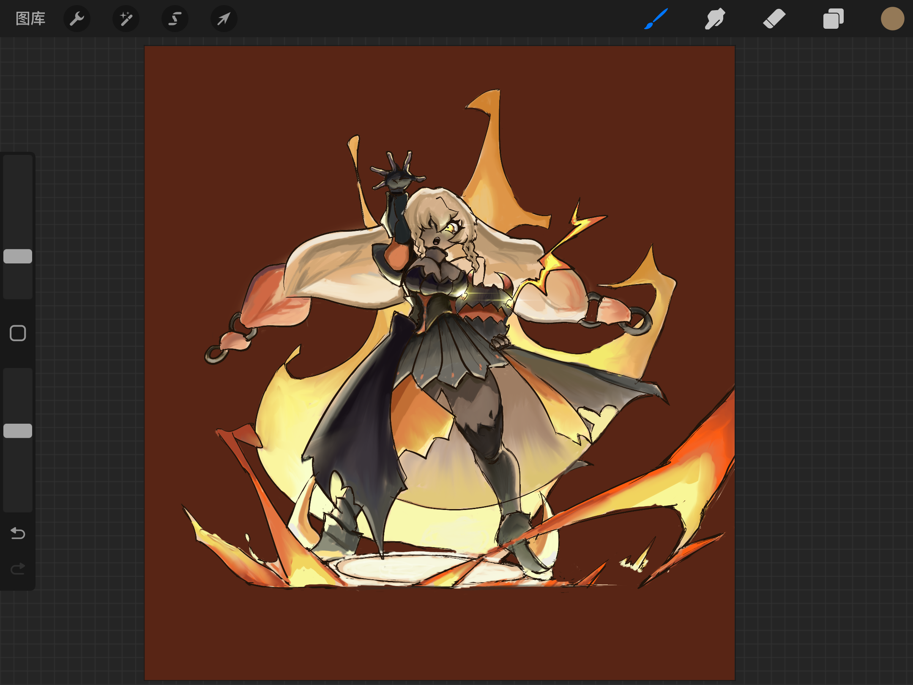Open Adjustments with the magic wand icon
The width and height of the screenshot is (913, 685).
126,19
